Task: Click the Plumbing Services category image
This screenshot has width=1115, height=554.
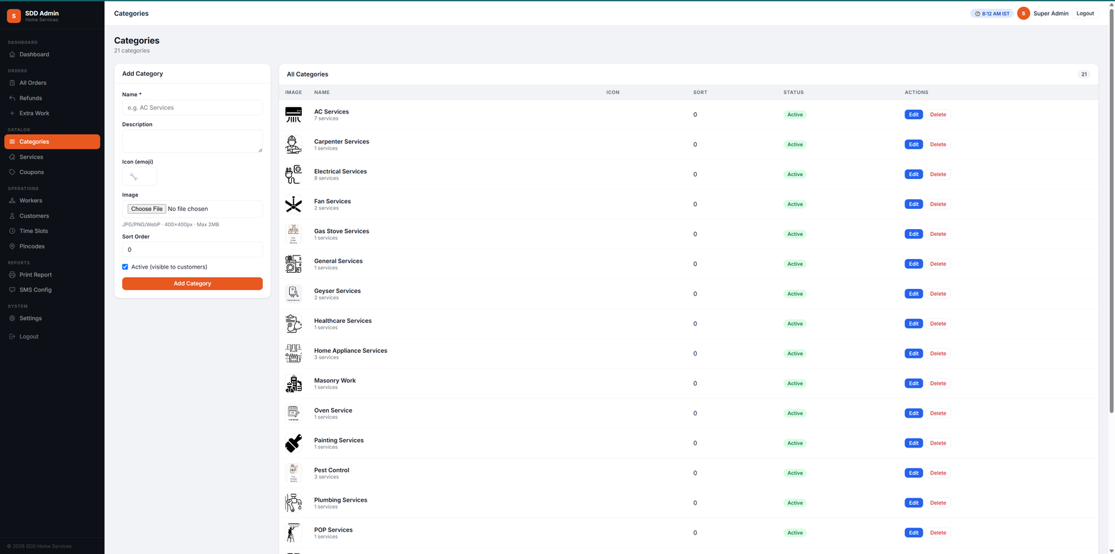Action: tap(293, 503)
